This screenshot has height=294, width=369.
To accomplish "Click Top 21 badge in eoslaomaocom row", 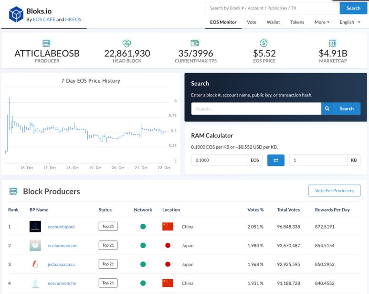I will (108, 245).
